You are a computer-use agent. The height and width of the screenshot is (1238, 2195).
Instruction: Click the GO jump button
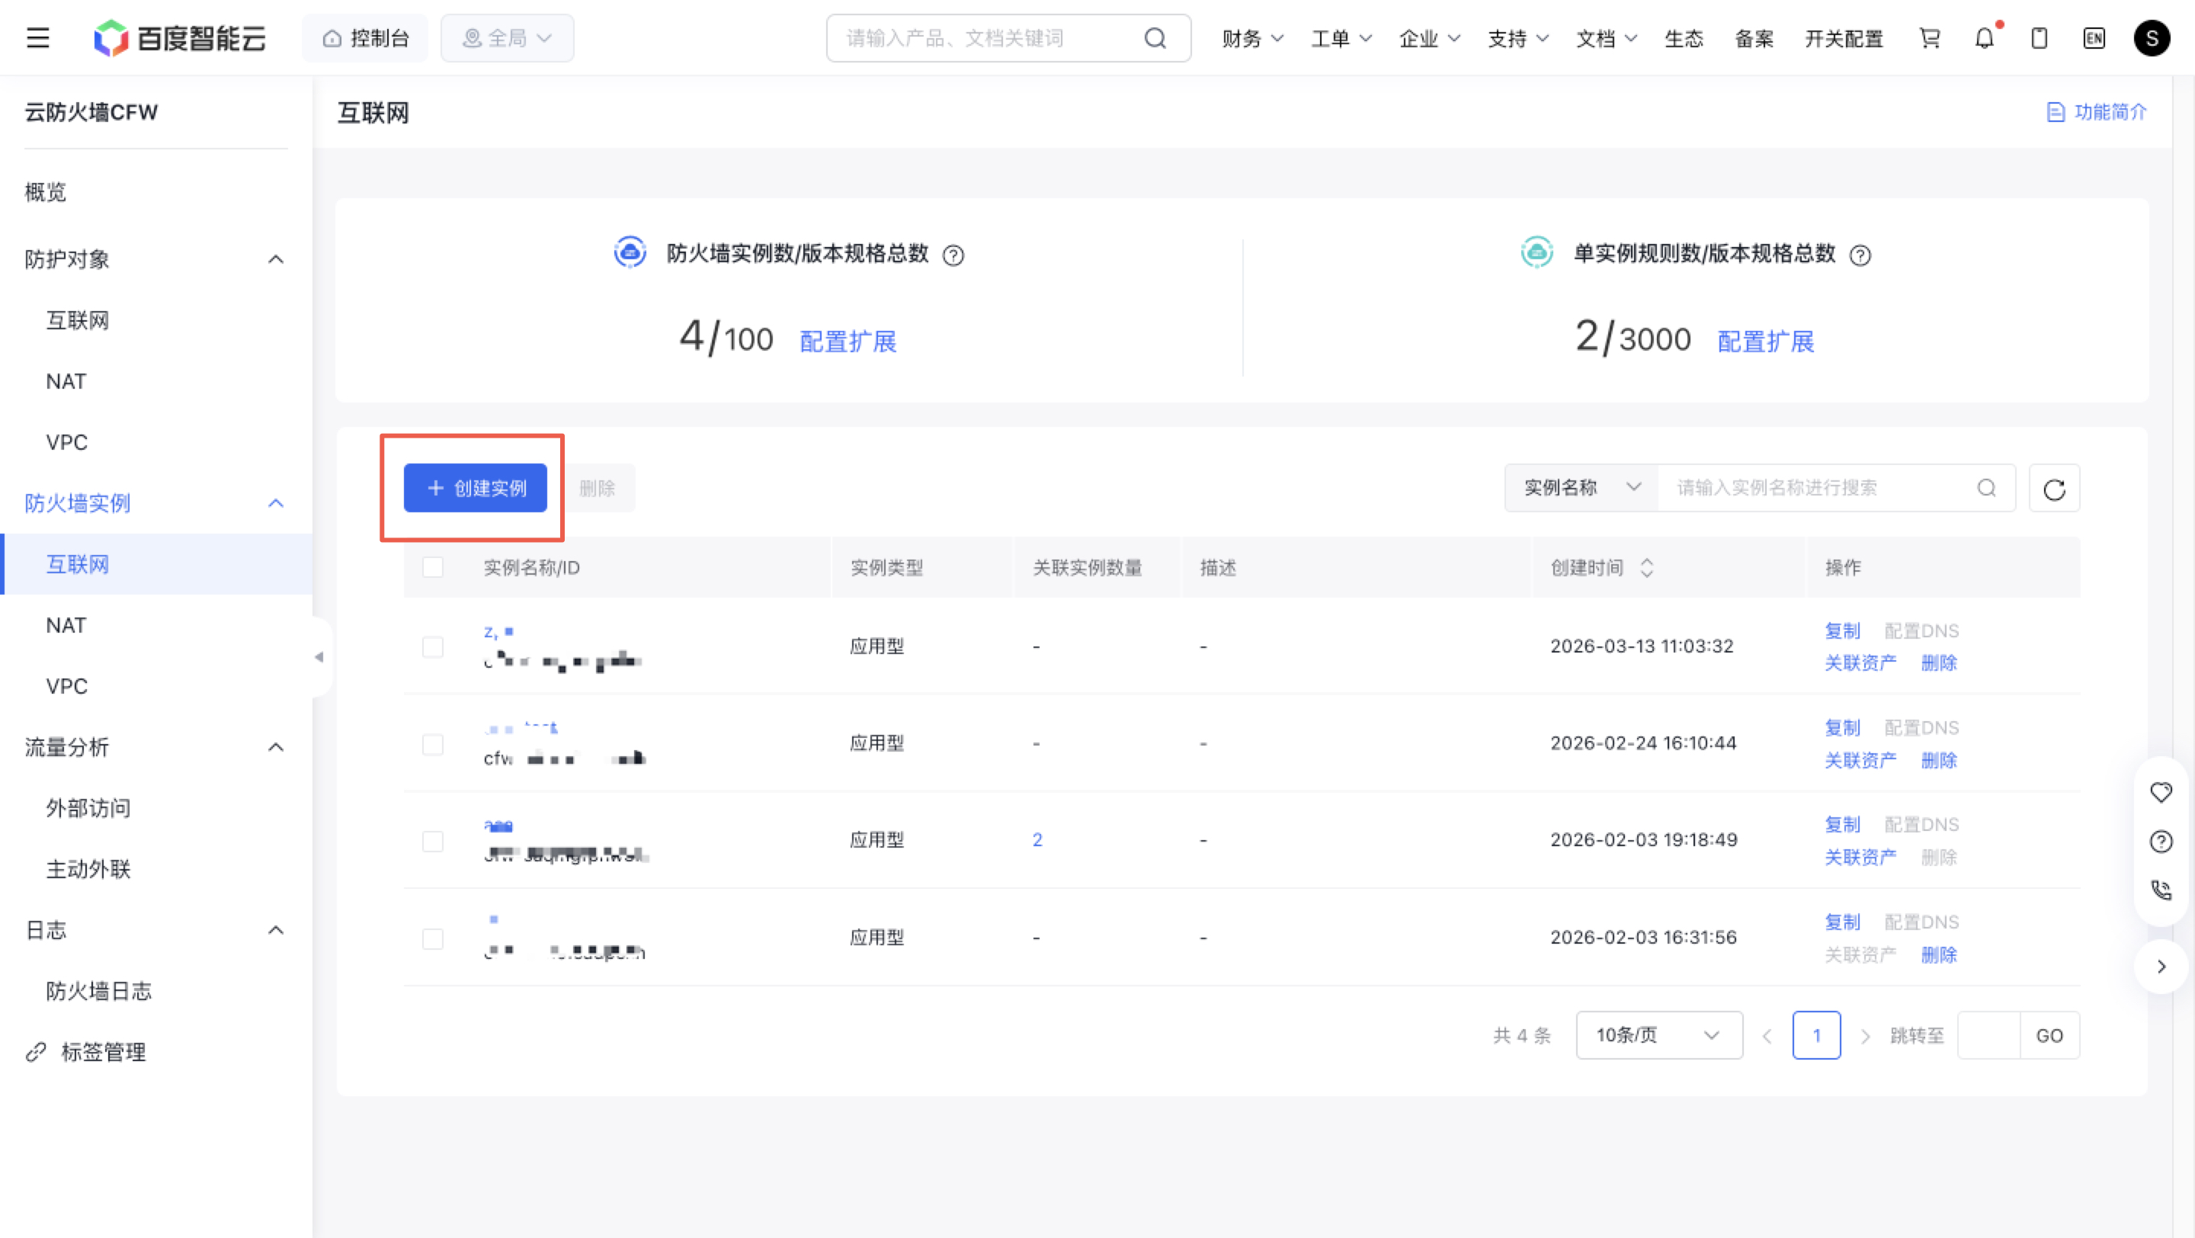(2049, 1035)
